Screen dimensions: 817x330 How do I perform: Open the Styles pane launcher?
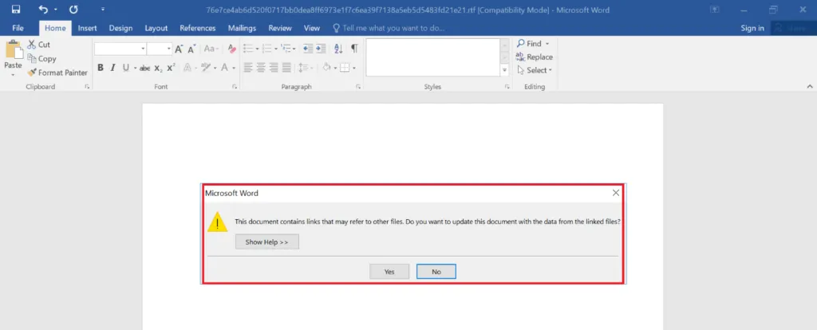tap(507, 87)
